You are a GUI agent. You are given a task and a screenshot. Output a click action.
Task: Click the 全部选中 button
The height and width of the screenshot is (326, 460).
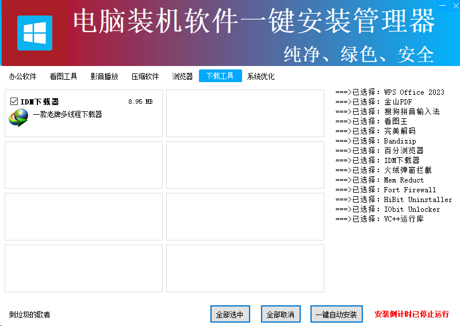pos(230,314)
